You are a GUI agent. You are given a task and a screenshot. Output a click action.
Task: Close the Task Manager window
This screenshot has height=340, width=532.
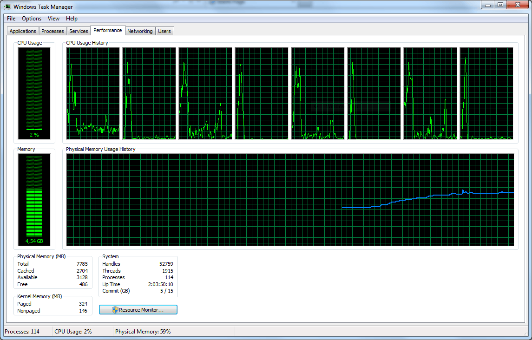tap(518, 5)
